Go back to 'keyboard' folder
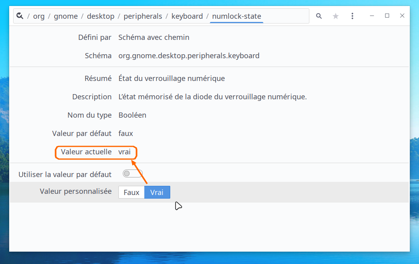419x264 pixels. point(187,16)
